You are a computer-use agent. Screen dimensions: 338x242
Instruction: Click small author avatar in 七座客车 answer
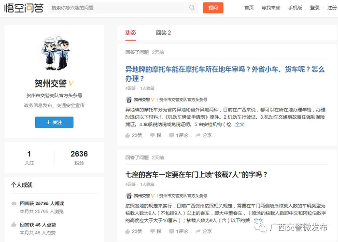tap(129, 196)
